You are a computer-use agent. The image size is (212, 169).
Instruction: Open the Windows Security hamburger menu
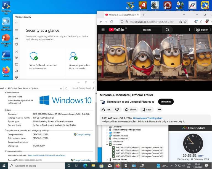[x=17, y=30]
